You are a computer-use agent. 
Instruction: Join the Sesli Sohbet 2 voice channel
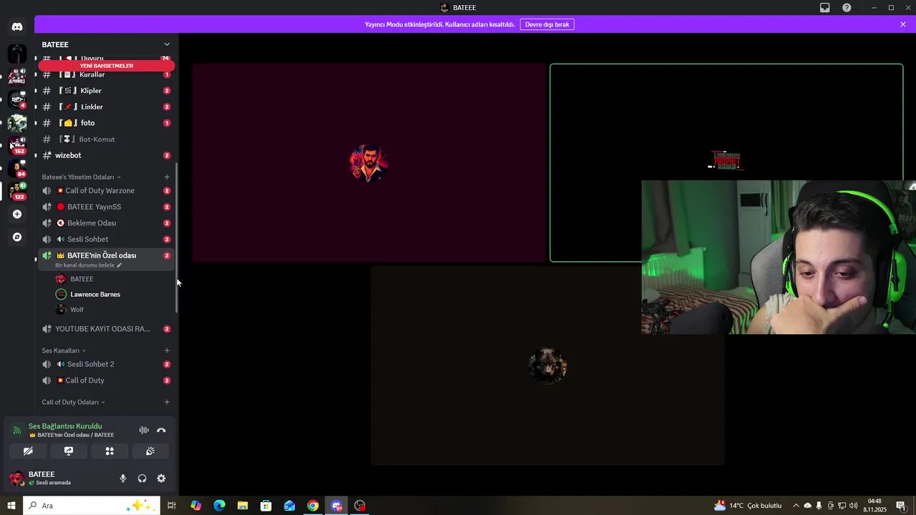[106, 364]
